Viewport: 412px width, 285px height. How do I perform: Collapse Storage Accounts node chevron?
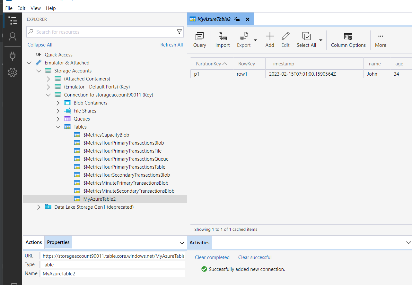click(x=39, y=71)
